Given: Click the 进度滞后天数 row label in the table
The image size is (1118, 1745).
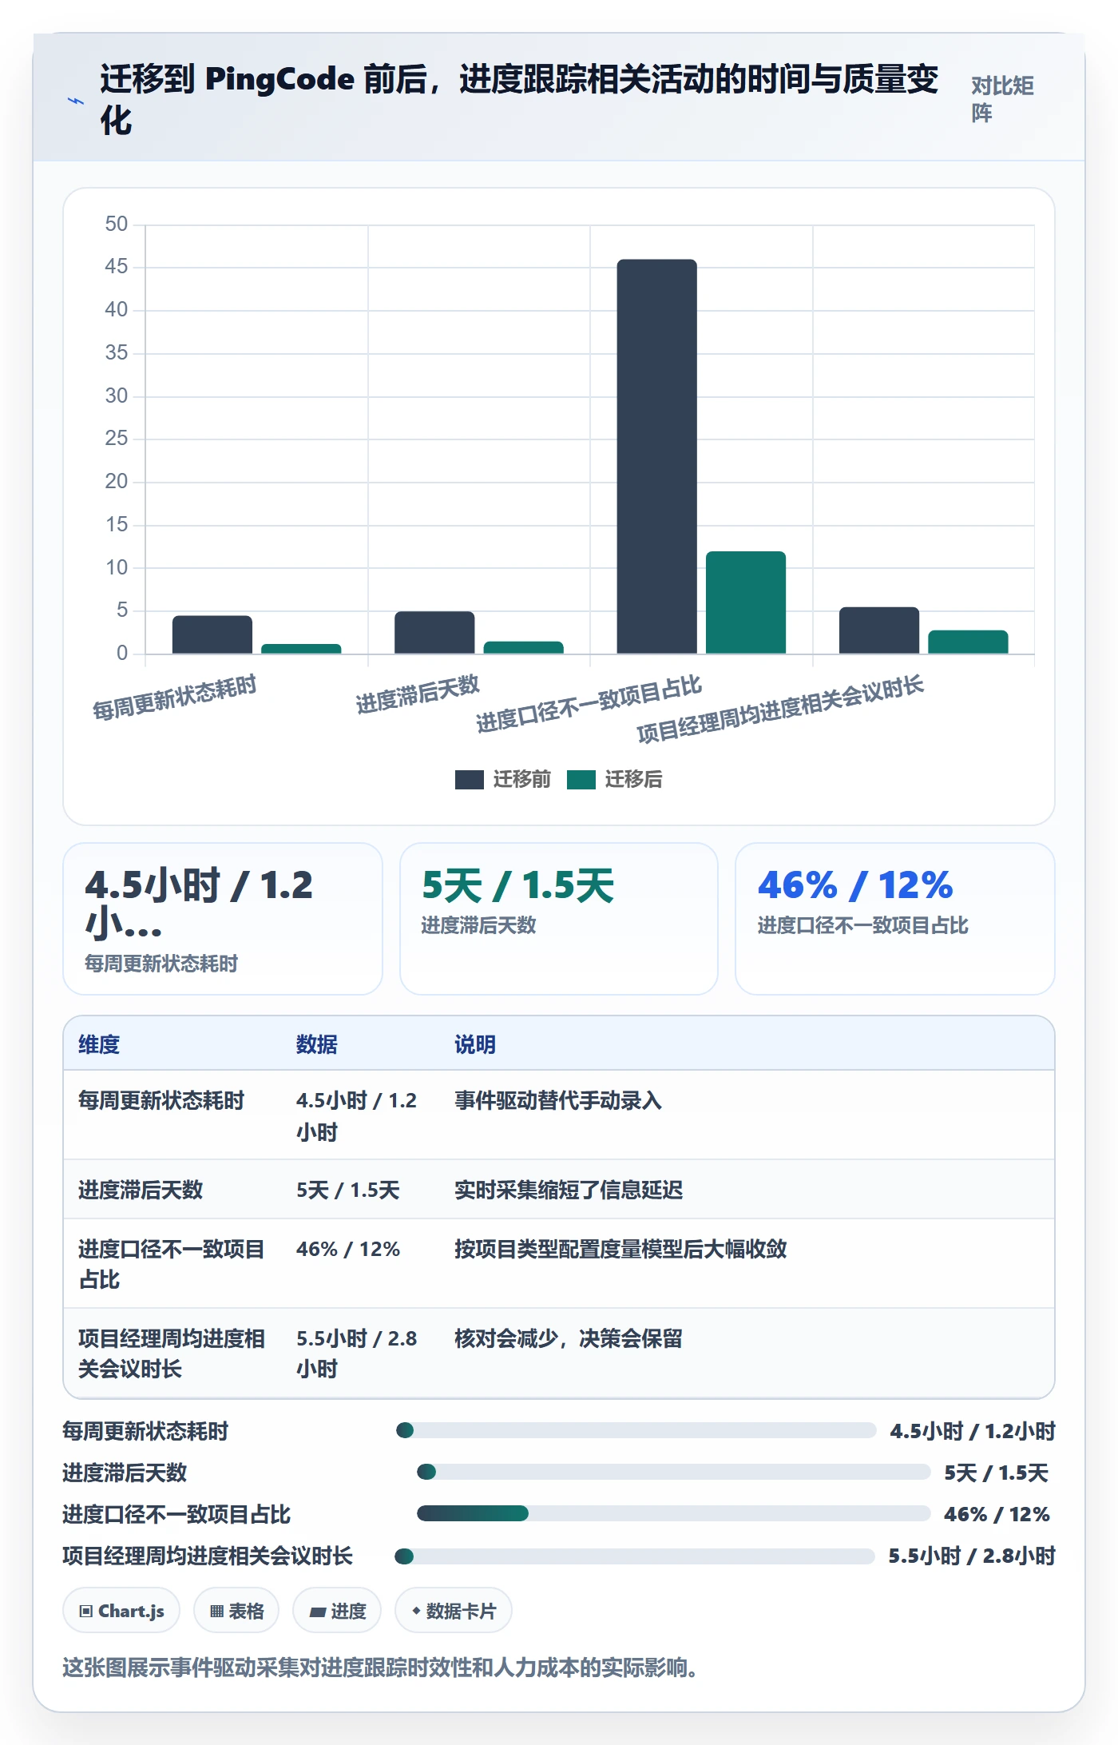Looking at the screenshot, I should (141, 1190).
